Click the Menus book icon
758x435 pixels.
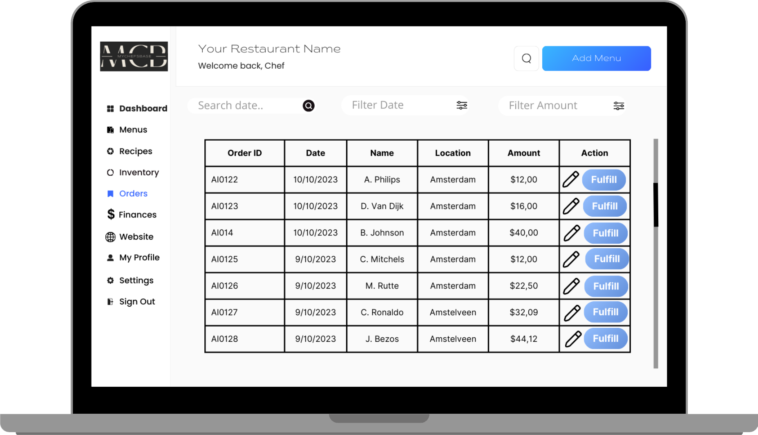coord(110,130)
